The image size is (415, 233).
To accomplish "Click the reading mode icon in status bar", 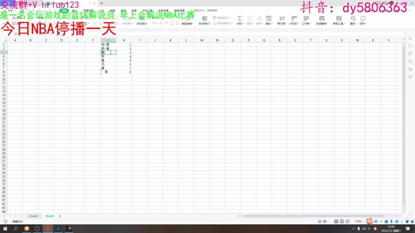I will (x=325, y=222).
